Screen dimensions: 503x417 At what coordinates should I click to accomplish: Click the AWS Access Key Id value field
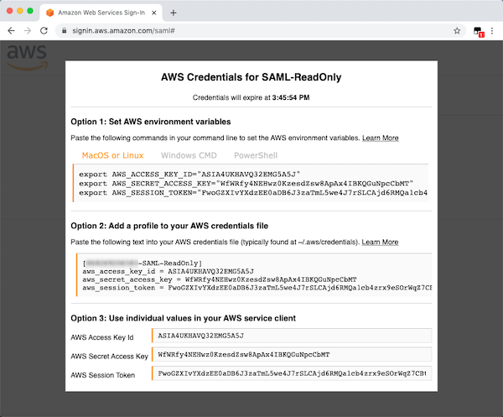pos(292,336)
